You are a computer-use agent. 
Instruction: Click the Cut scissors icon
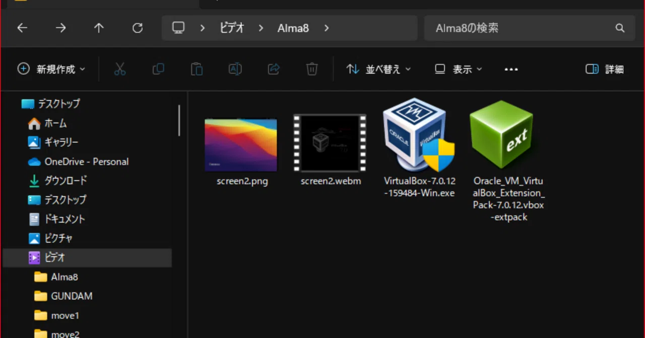pyautogui.click(x=120, y=69)
